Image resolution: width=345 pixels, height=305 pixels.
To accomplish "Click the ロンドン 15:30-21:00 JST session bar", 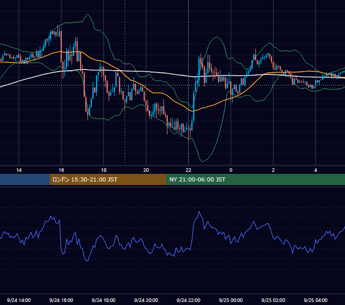I will tap(108, 179).
